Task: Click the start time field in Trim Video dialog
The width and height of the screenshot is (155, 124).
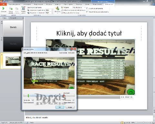Action: pyautogui.click(x=27, y=100)
